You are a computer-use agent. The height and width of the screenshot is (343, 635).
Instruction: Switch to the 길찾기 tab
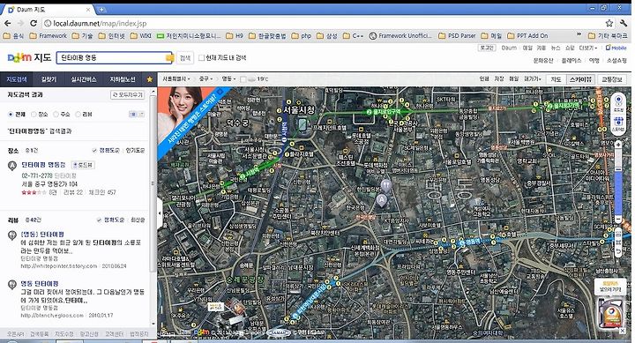pos(49,79)
